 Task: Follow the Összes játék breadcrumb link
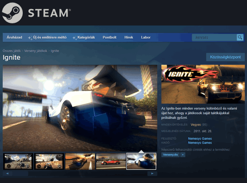point(12,51)
